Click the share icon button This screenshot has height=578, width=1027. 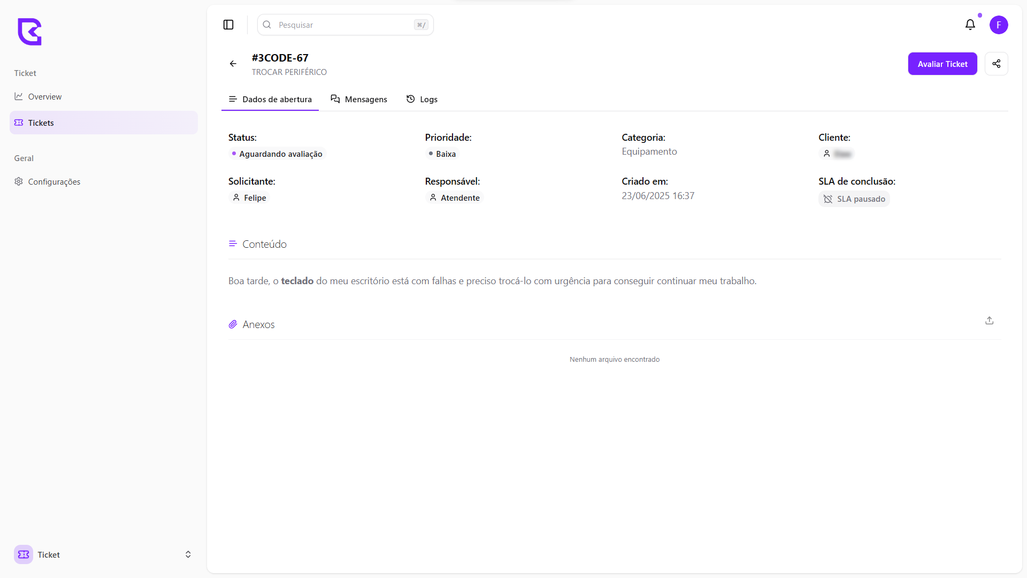996,64
